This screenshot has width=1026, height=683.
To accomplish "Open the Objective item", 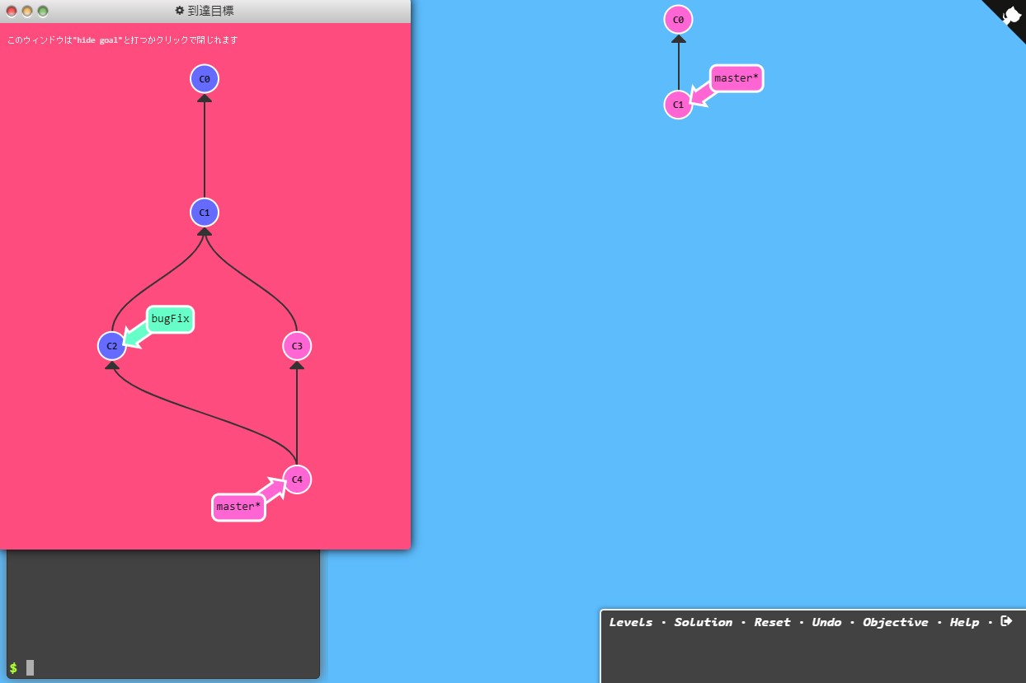I will coord(895,622).
